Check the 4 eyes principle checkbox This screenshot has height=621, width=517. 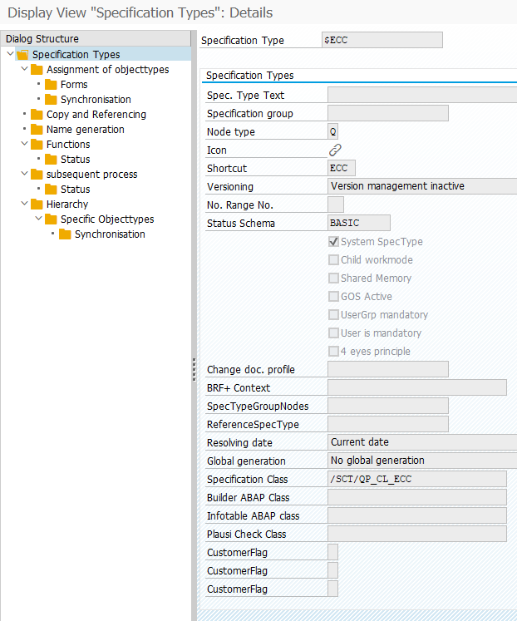coord(334,352)
